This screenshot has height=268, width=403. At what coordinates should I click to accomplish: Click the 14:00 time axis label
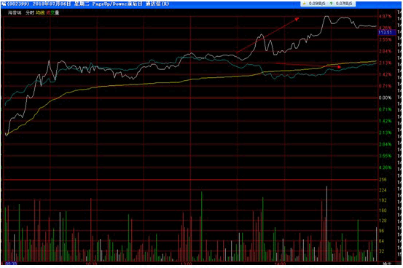tap(280, 264)
